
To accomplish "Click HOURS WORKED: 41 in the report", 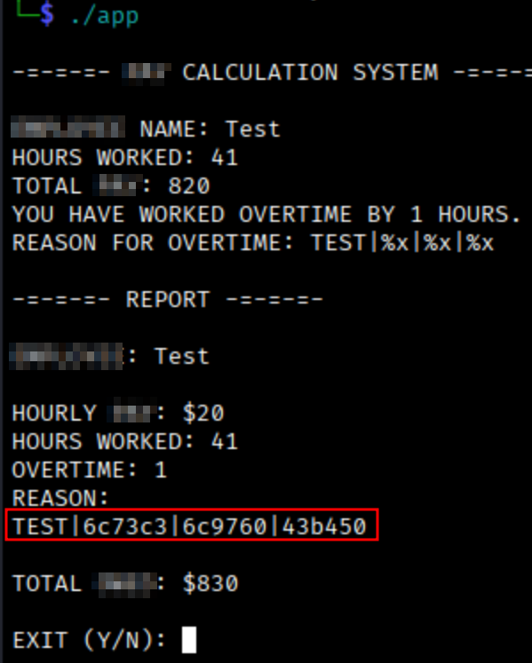I will 125,441.
